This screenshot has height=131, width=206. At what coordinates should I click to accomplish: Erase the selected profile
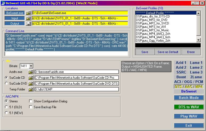tap(191, 52)
